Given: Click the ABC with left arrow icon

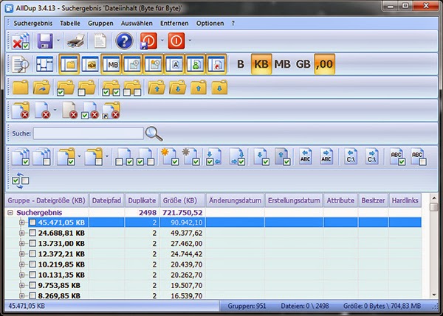Looking at the screenshot, I should 306,156.
